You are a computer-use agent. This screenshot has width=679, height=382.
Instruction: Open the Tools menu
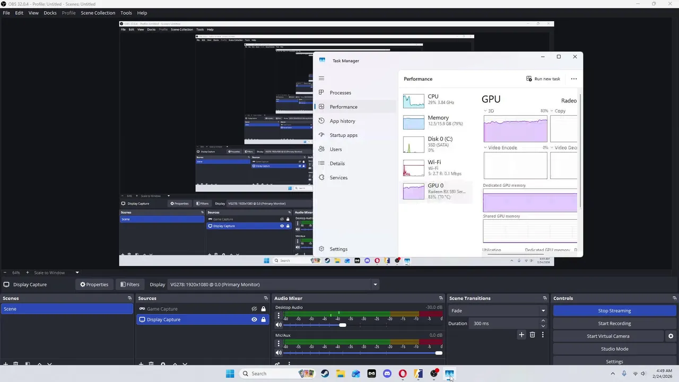pos(126,13)
